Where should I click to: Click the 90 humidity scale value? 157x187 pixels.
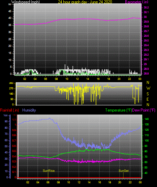(x=6, y=121)
